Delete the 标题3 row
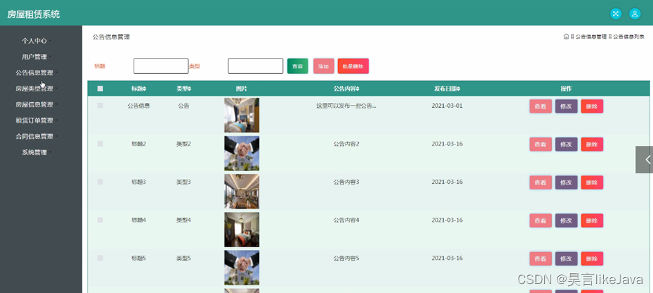This screenshot has width=653, height=293. coord(592,182)
